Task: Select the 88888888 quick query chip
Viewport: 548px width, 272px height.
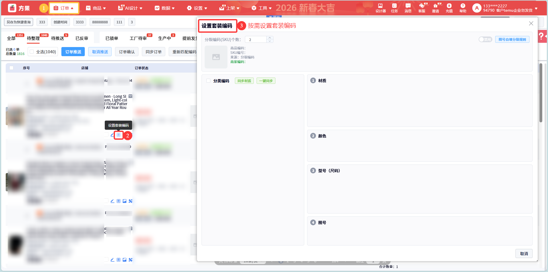Action: (x=100, y=22)
